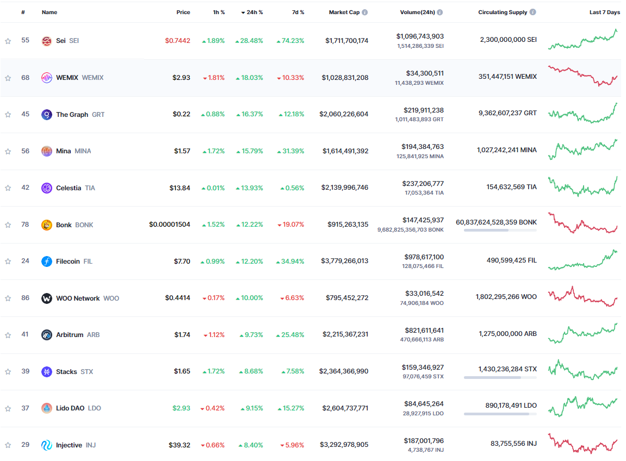Sort by Market Cap column header
This screenshot has width=626, height=461.
pos(344,13)
